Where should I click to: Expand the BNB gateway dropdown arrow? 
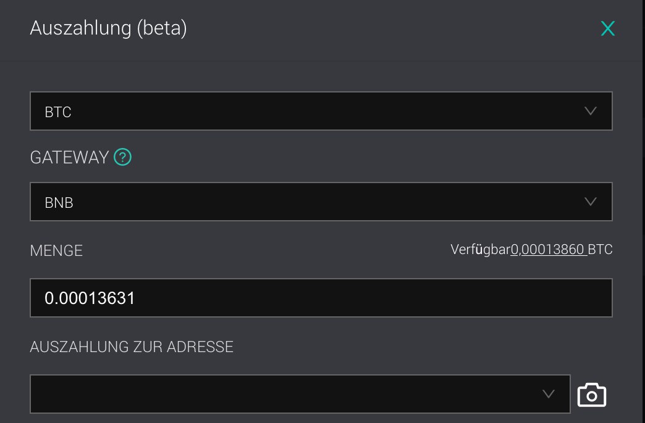[x=590, y=202]
